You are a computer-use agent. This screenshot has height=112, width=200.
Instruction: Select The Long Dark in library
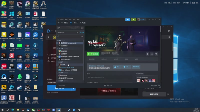click(x=66, y=59)
